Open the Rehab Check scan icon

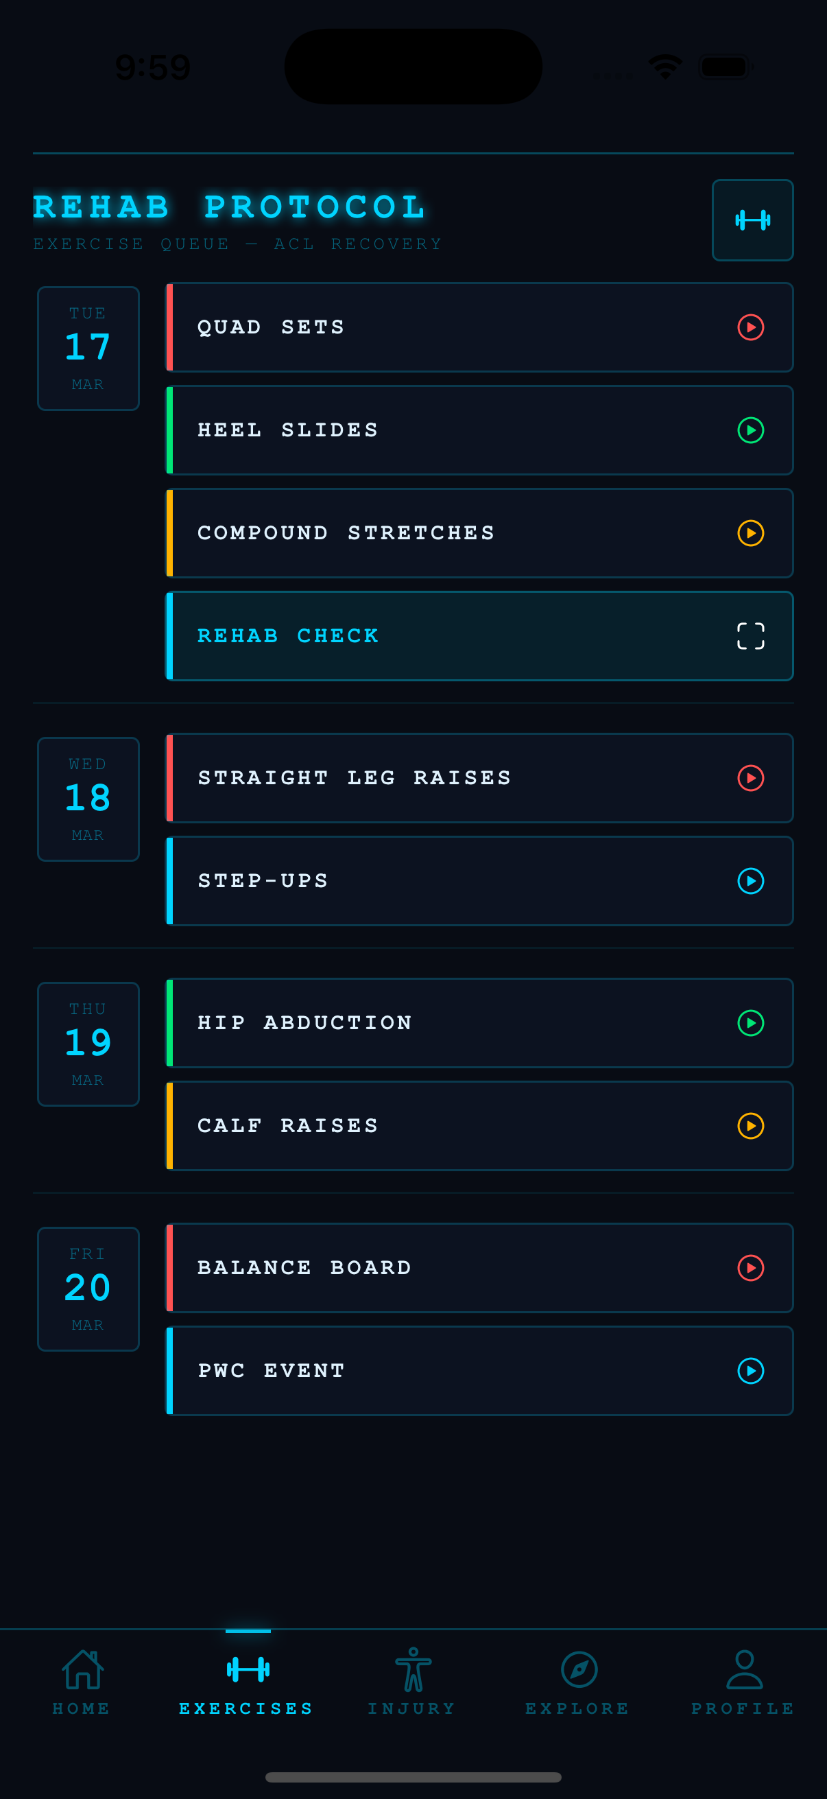tap(750, 635)
